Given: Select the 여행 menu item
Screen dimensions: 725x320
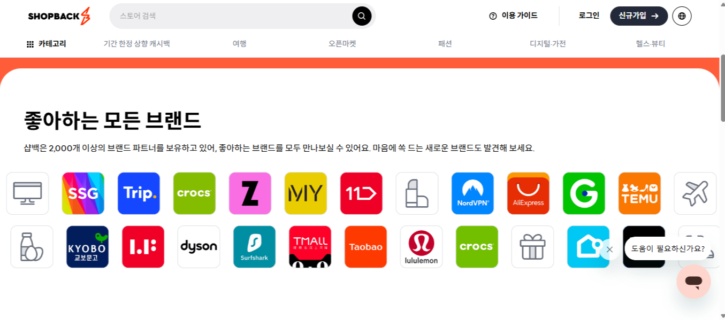Looking at the screenshot, I should 240,44.
